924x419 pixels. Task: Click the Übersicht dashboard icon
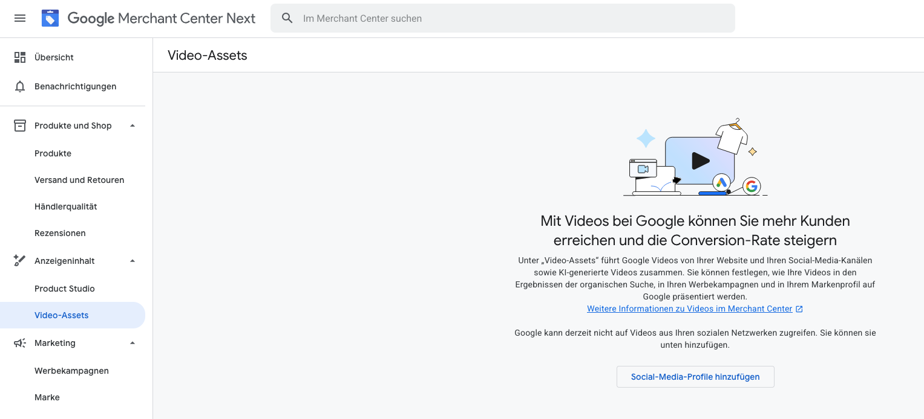[x=20, y=57]
